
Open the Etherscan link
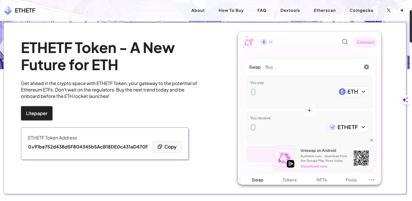tap(325, 10)
